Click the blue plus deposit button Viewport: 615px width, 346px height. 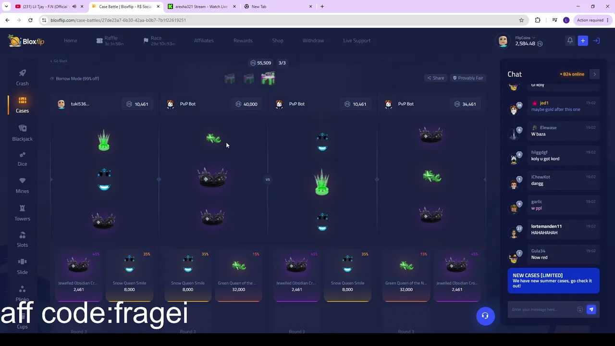pyautogui.click(x=583, y=41)
